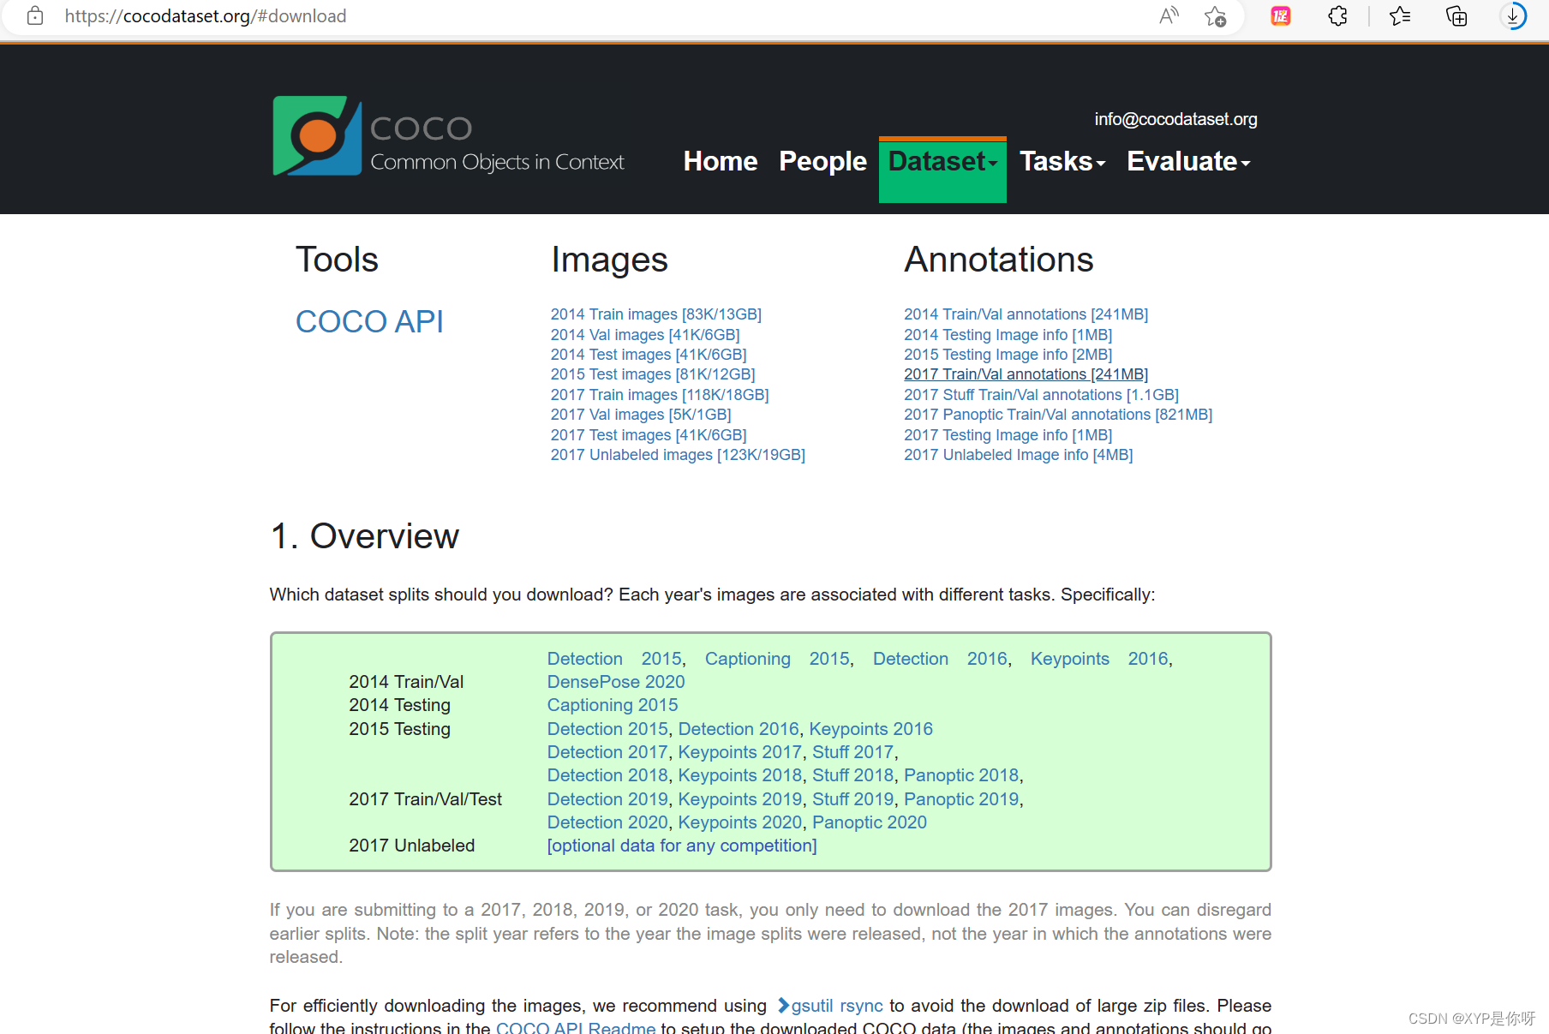Viewport: 1549px width, 1034px height.
Task: Download the 2017 Unlabeled images
Action: [x=677, y=455]
